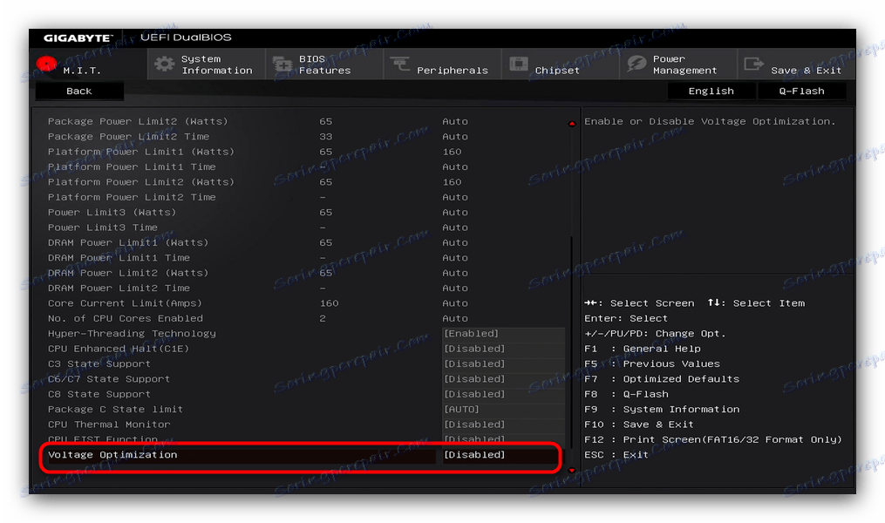885x523 pixels.
Task: Change CPU Enhanced Halt(C1E) Disabled value
Action: click(503, 349)
